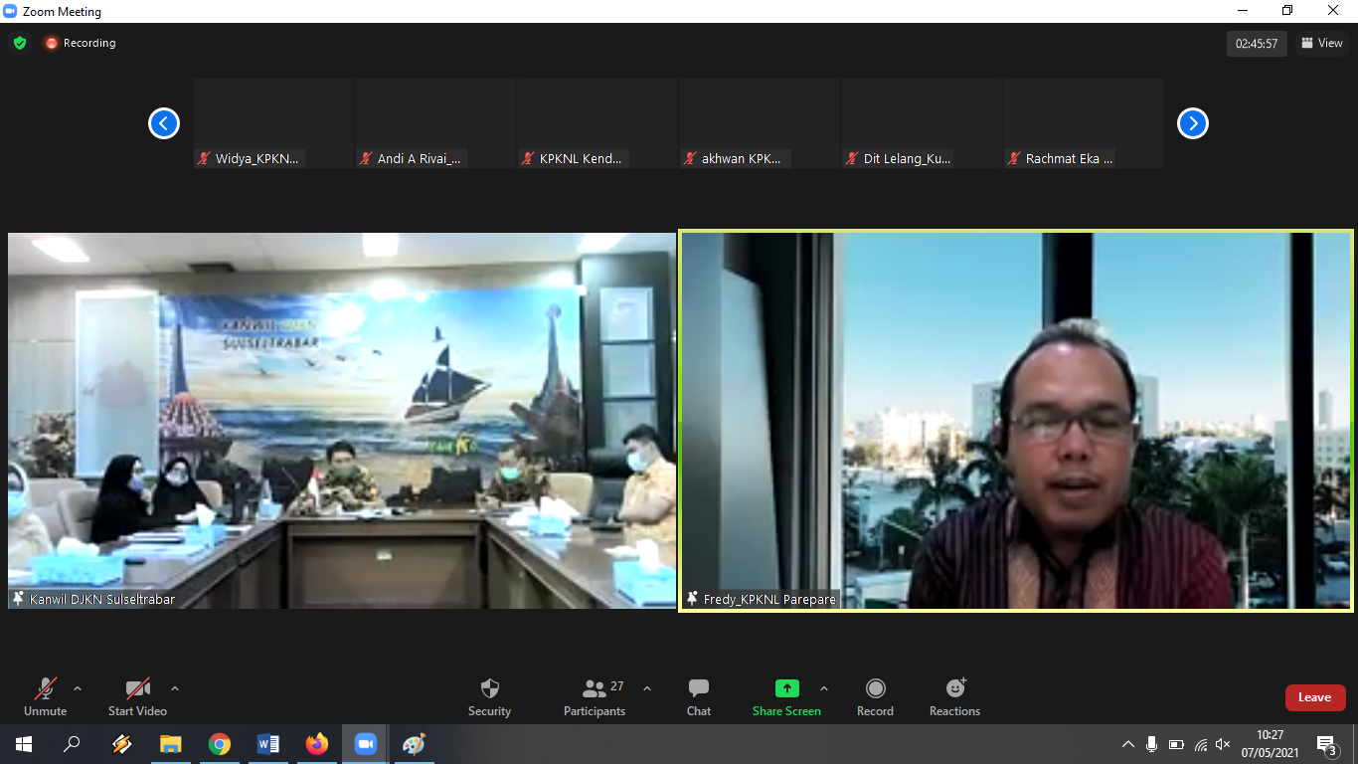
Task: Open Google Chrome from the taskbar
Action: (220, 744)
